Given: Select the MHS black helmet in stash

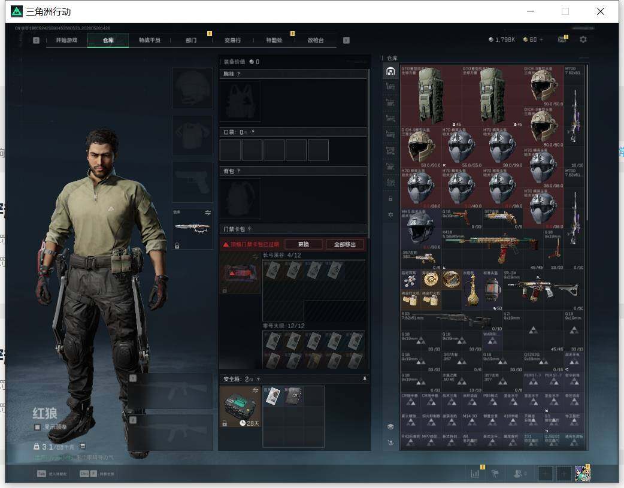Looking at the screenshot, I should pyautogui.click(x=421, y=229).
